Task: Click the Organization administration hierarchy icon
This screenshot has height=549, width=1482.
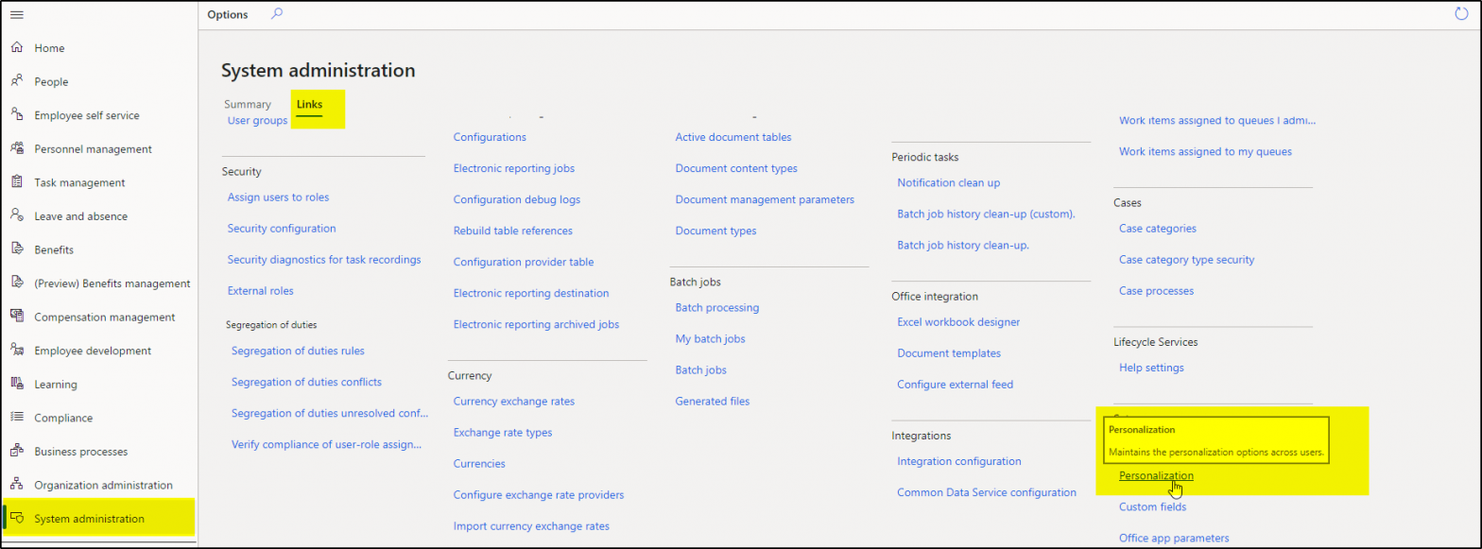Action: (x=17, y=485)
